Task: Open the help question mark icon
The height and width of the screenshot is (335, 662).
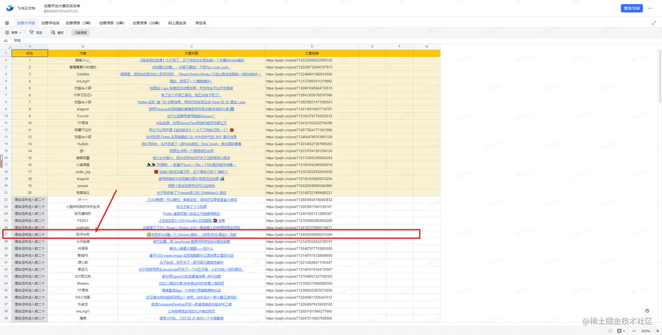Action: pos(647,311)
